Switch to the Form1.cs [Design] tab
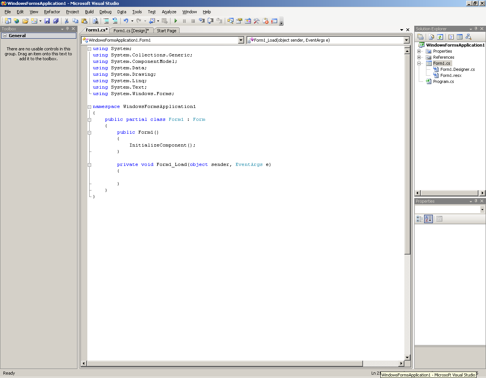Screen dimensions: 486x378 (x=131, y=31)
